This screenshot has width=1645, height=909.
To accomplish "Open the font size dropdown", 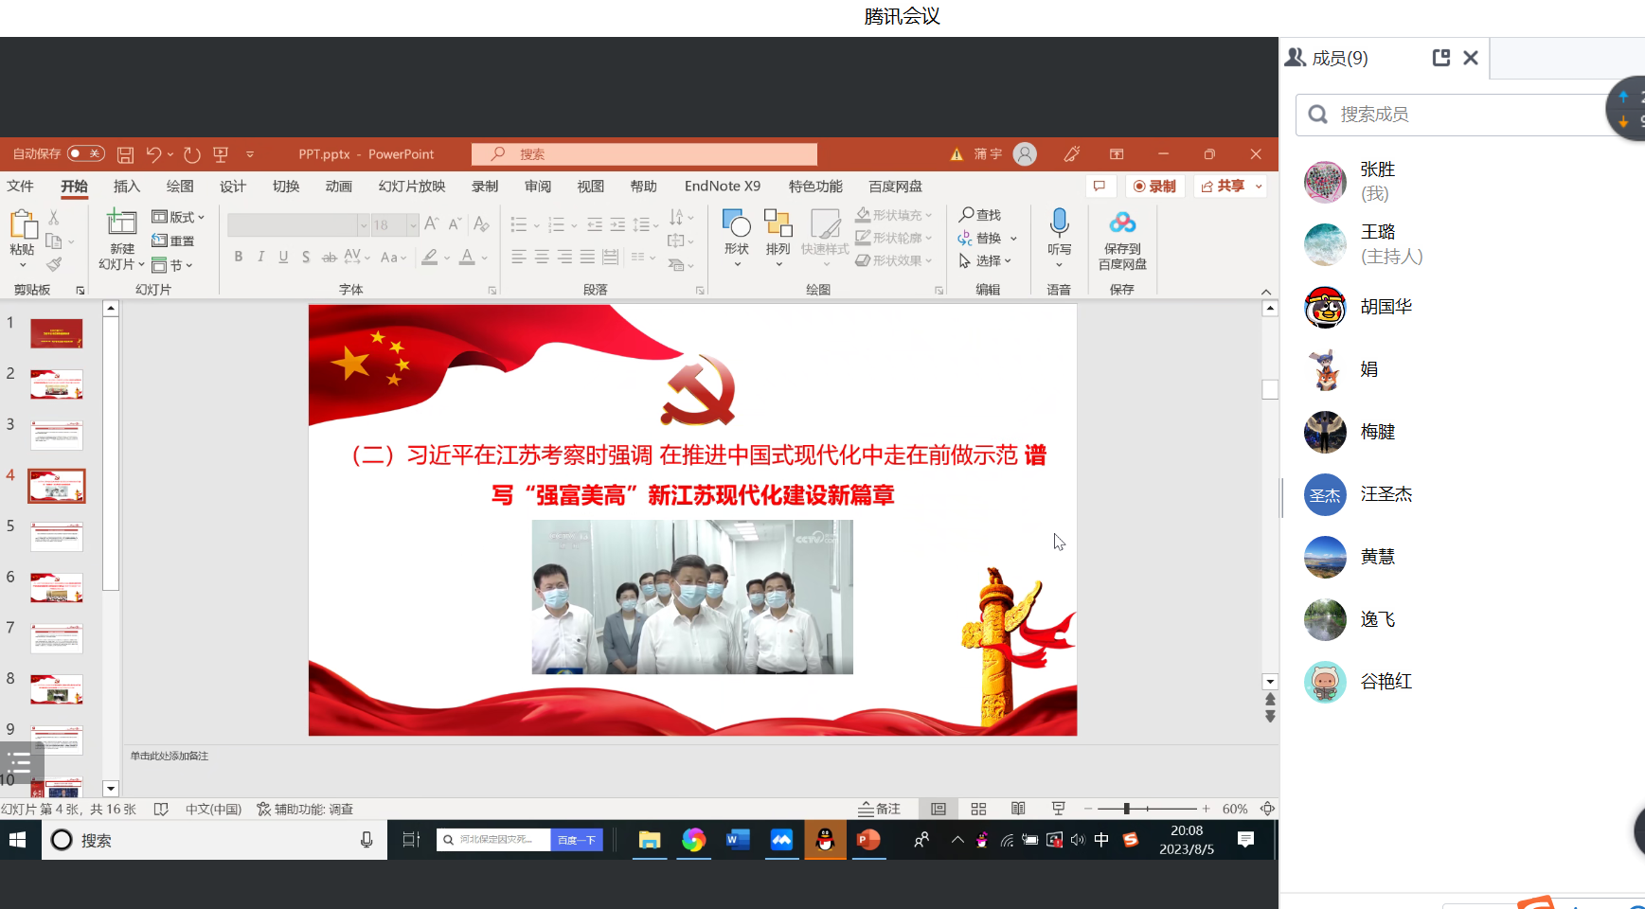I will coord(413,224).
